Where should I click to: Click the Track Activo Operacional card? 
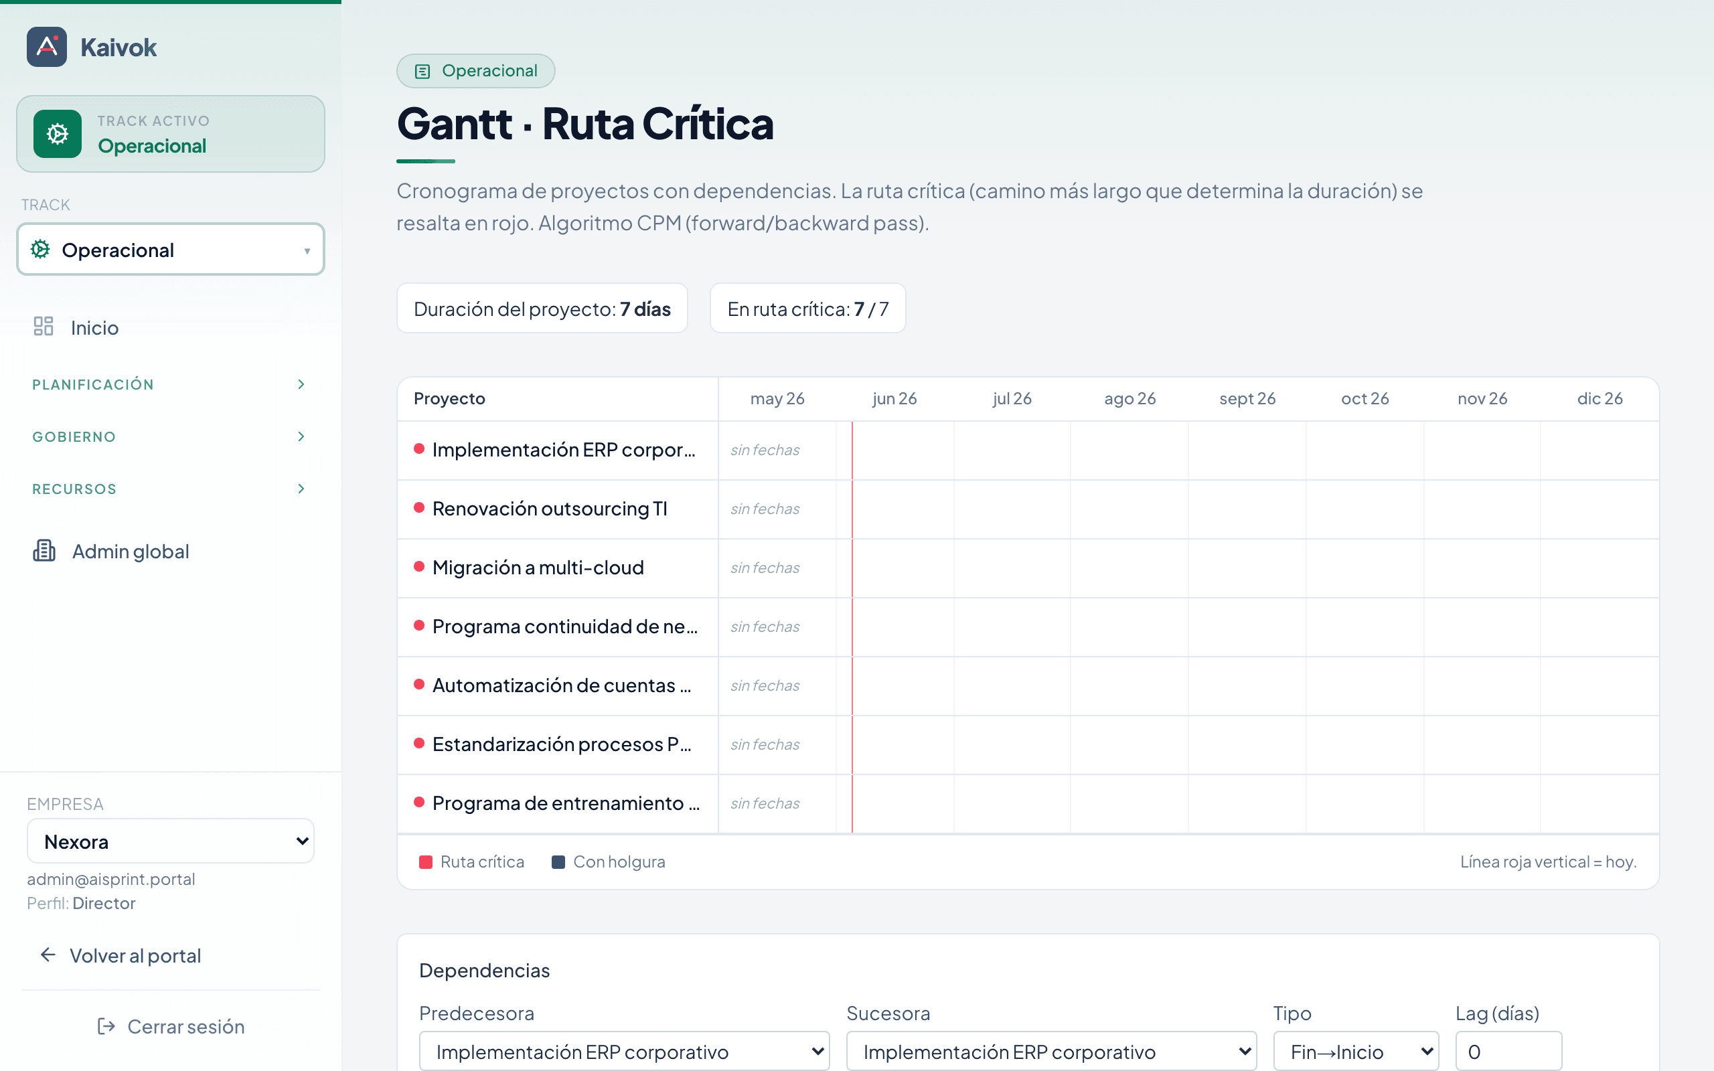[171, 134]
